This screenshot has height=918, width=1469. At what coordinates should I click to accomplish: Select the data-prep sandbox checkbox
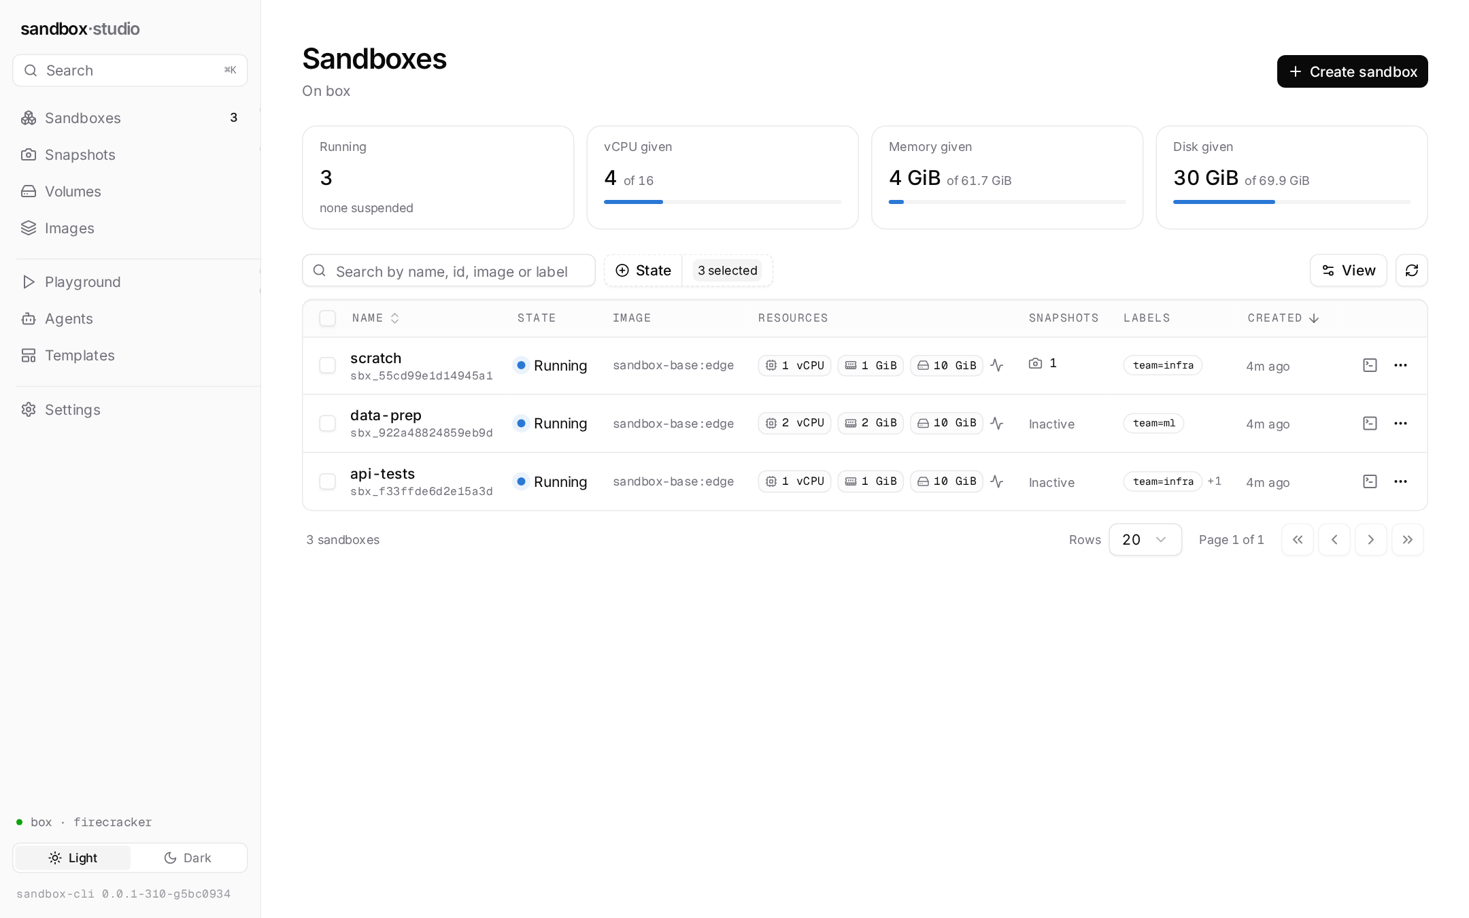tap(327, 423)
